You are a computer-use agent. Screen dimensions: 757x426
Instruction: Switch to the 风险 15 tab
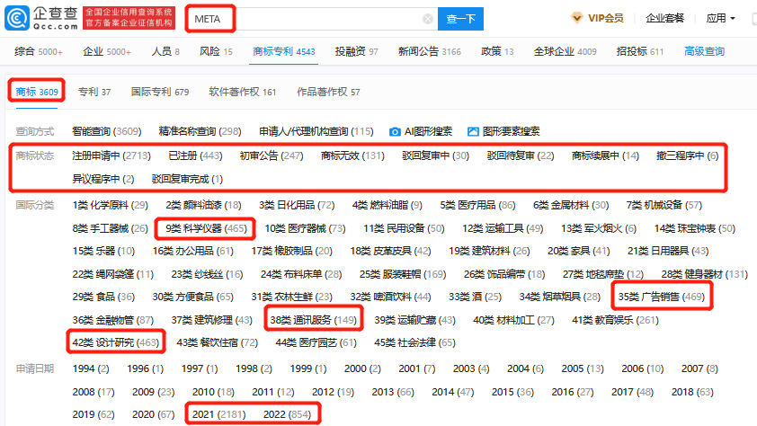click(216, 51)
